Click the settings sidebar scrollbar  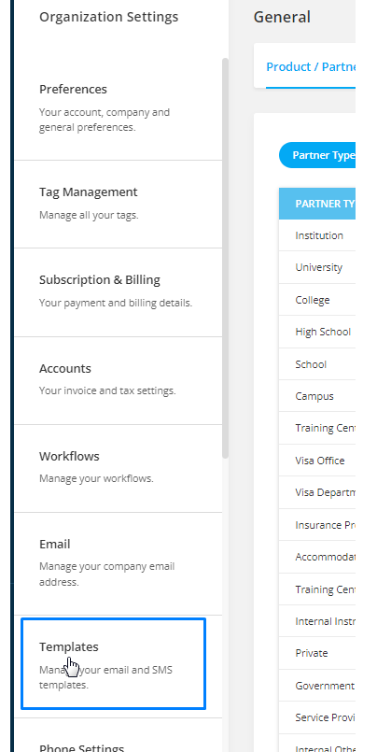pyautogui.click(x=225, y=258)
